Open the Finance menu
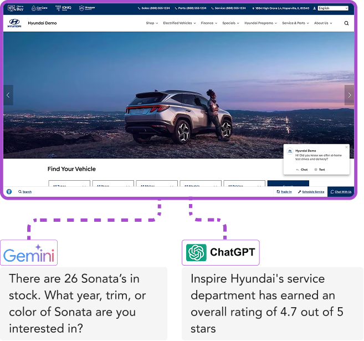The height and width of the screenshot is (341, 364). (x=209, y=23)
